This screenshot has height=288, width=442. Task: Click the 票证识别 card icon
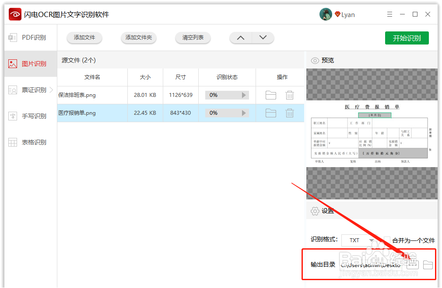(13, 90)
